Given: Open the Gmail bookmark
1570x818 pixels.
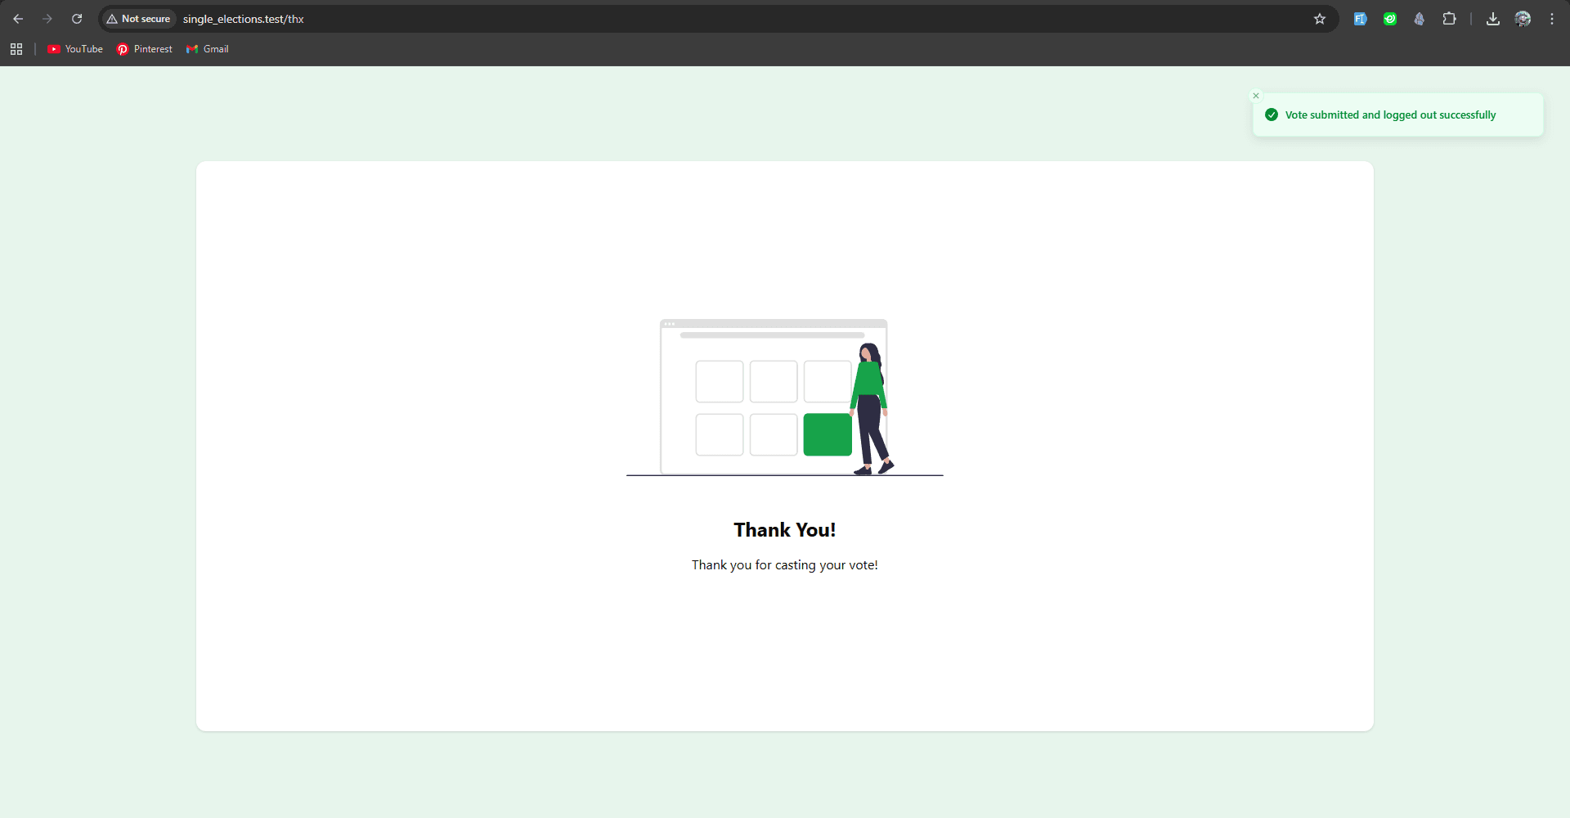Looking at the screenshot, I should tap(208, 49).
